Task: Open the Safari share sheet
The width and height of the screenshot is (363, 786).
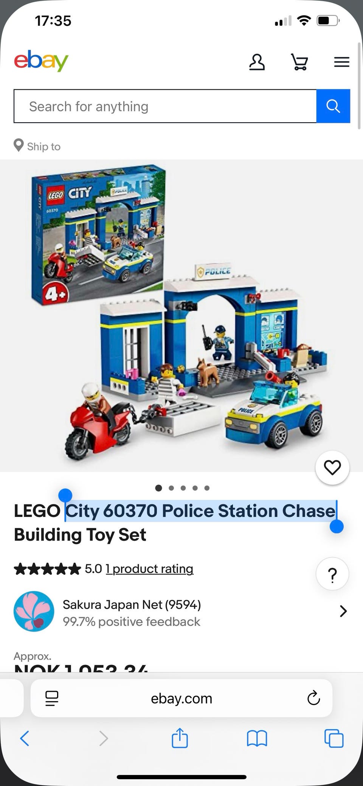Action: [180, 737]
